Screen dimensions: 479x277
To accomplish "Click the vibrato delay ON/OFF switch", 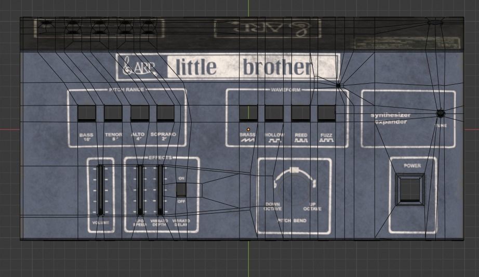I will tap(181, 190).
